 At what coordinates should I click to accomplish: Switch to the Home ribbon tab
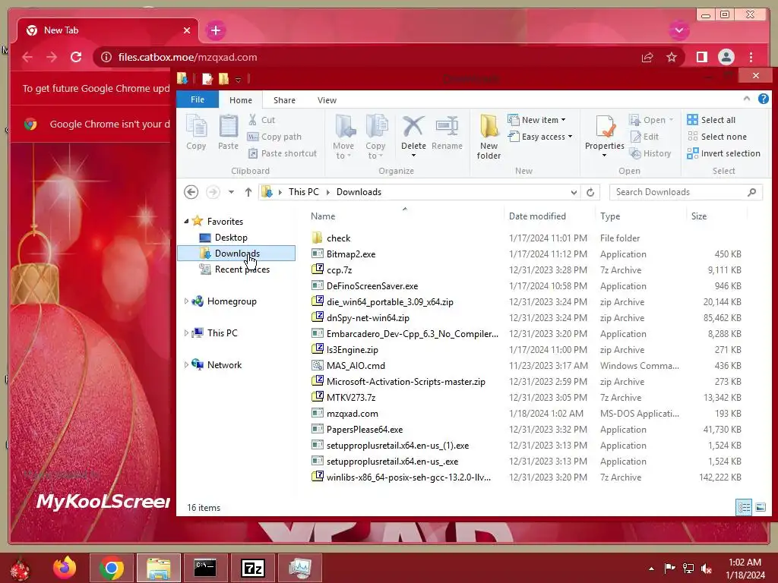click(241, 100)
